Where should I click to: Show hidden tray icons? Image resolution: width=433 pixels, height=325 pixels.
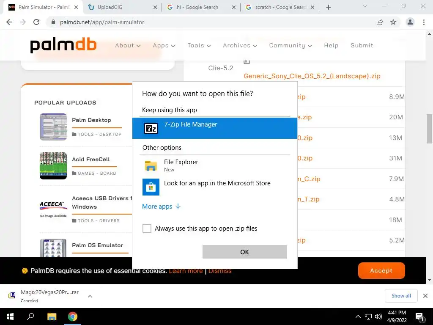[358, 317]
